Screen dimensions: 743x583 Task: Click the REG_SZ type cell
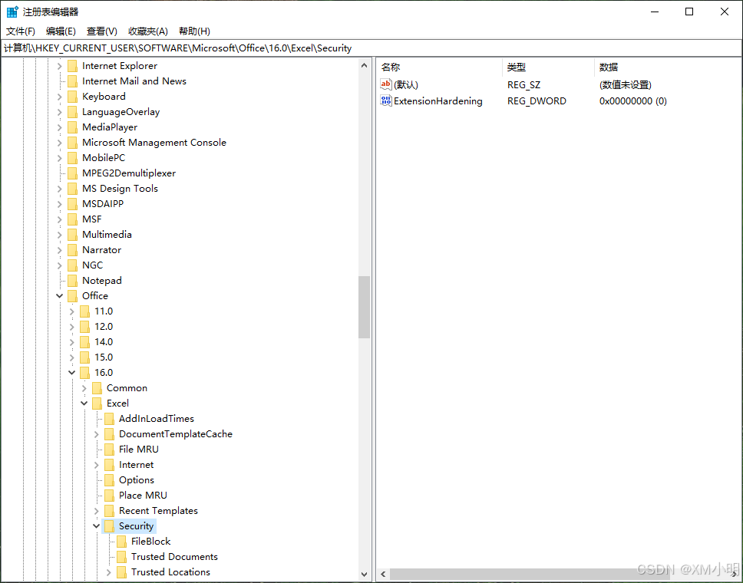[523, 85]
